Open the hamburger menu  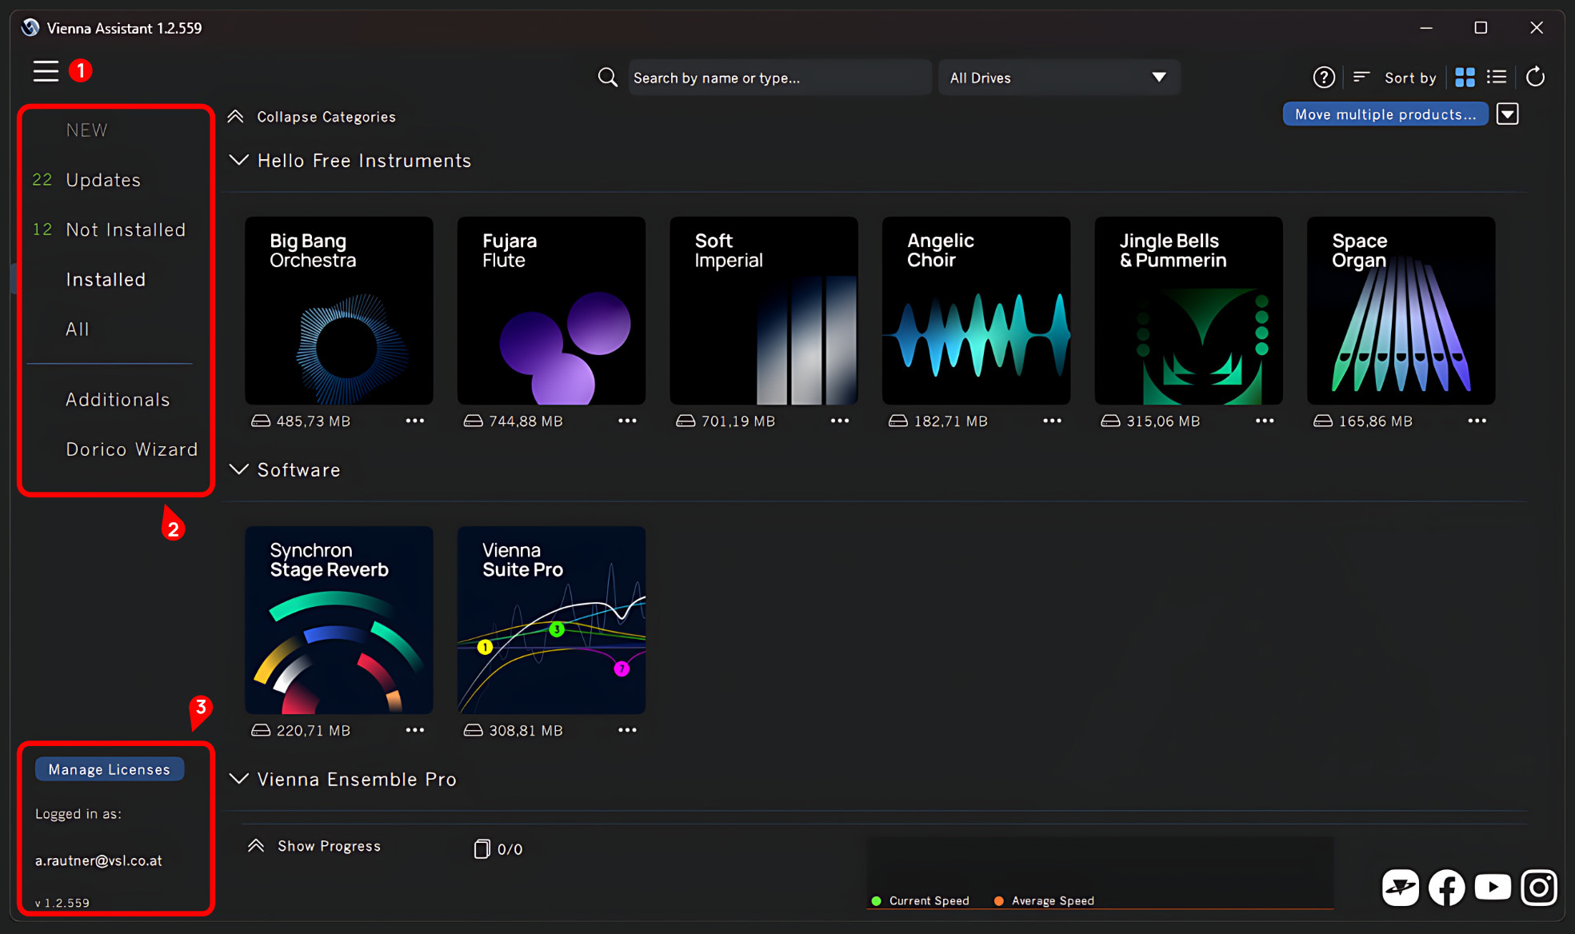[x=46, y=71]
